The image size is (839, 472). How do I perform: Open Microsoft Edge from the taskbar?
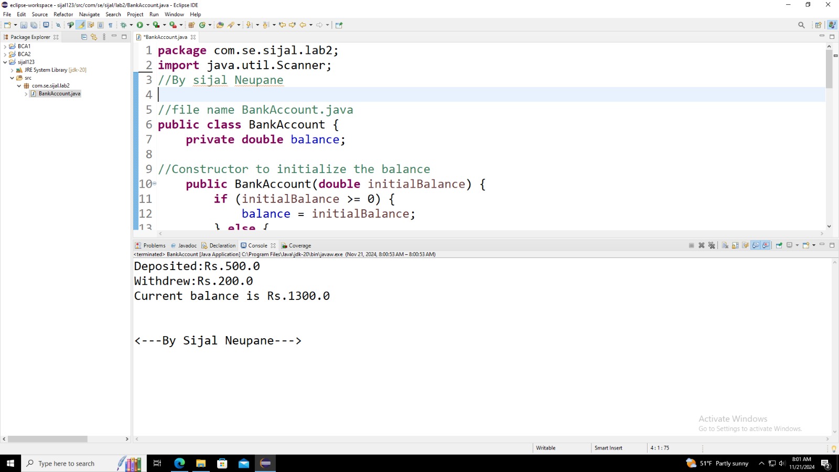click(179, 464)
